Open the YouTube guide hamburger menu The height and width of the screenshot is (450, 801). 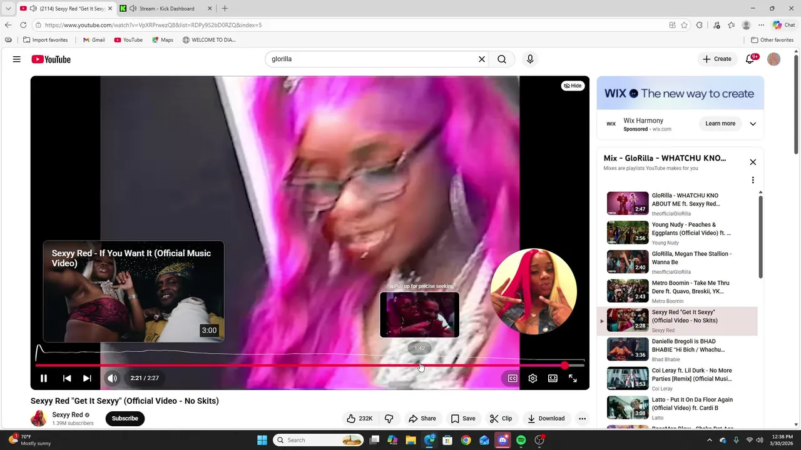tap(17, 59)
